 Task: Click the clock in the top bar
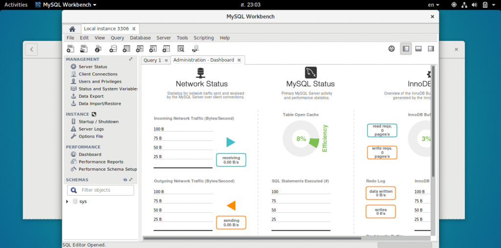pyautogui.click(x=250, y=5)
